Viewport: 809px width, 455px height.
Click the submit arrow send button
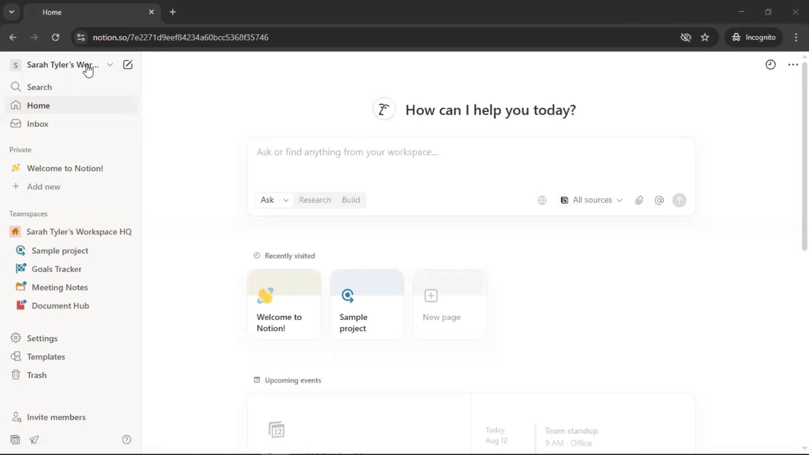coord(679,201)
